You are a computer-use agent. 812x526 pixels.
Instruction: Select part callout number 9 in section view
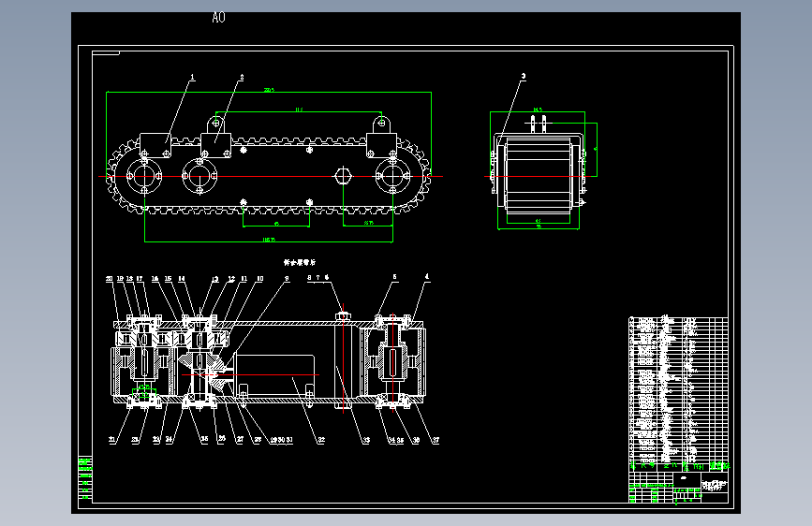point(287,279)
